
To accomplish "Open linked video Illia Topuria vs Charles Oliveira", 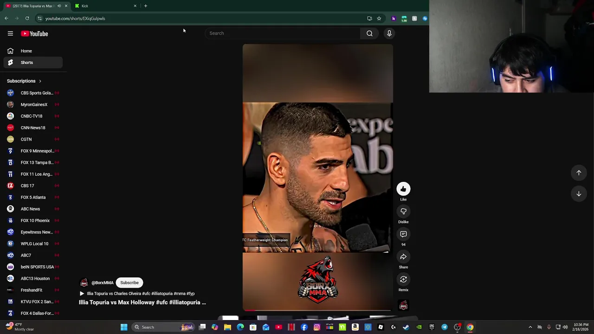I will [x=137, y=294].
